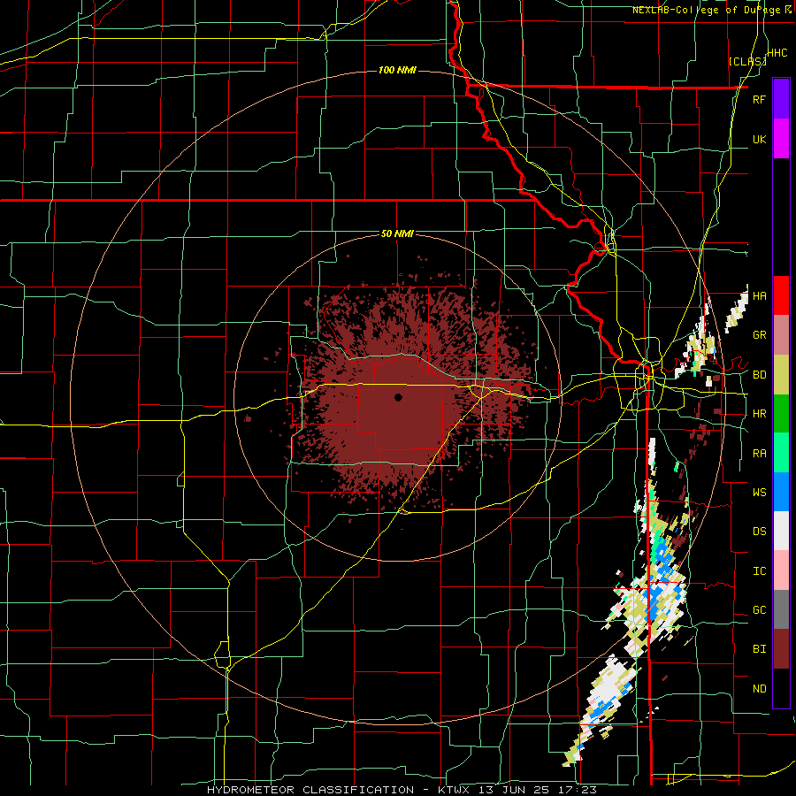Click the WS legend label
The height and width of the screenshot is (796, 796).
click(759, 492)
